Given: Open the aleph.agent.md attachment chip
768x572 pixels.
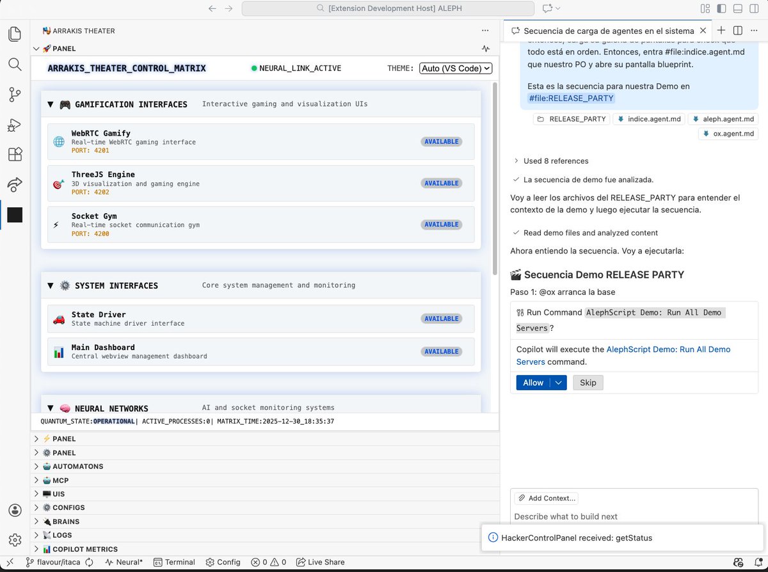Looking at the screenshot, I should click(x=723, y=119).
